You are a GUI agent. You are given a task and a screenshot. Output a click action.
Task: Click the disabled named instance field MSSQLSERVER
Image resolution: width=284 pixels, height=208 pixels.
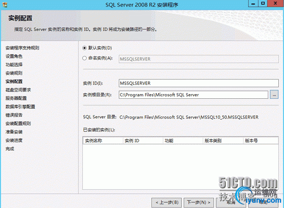point(198,59)
